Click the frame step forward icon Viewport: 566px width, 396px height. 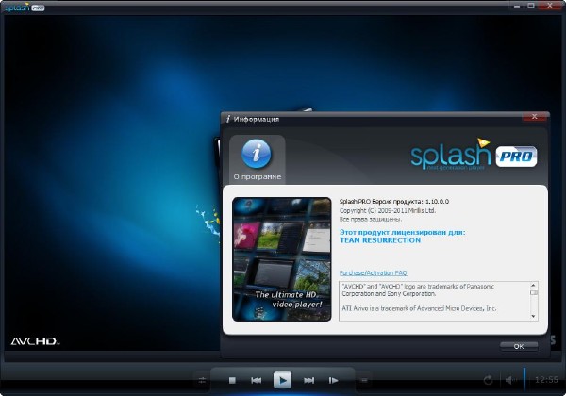[x=333, y=380]
